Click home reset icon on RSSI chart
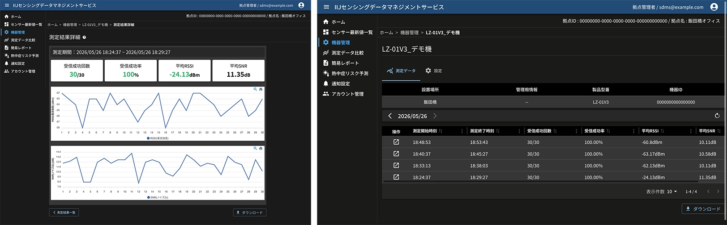This screenshot has width=727, height=225. [x=261, y=89]
